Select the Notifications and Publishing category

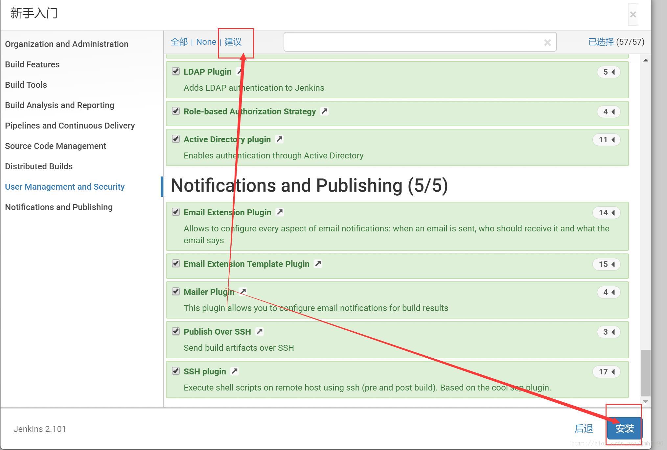click(58, 206)
